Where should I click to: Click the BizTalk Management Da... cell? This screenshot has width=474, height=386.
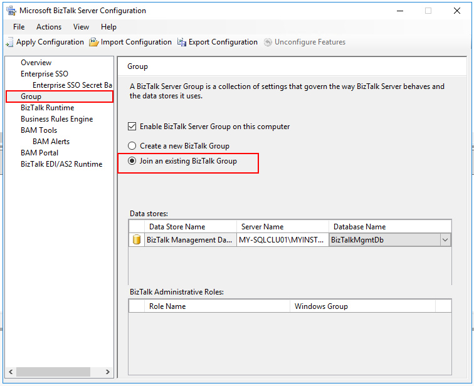click(x=191, y=240)
